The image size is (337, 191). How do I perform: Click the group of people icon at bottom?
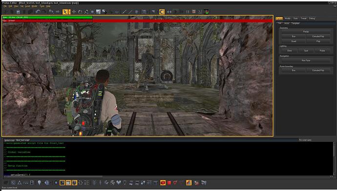(x=119, y=183)
